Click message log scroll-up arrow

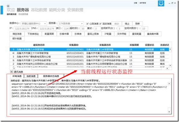tap(169, 84)
